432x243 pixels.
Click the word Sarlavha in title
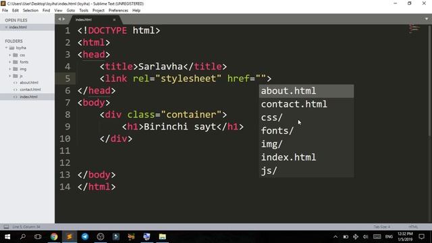coord(161,66)
